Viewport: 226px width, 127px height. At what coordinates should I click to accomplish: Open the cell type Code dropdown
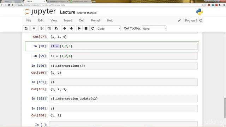pyautogui.click(x=109, y=29)
